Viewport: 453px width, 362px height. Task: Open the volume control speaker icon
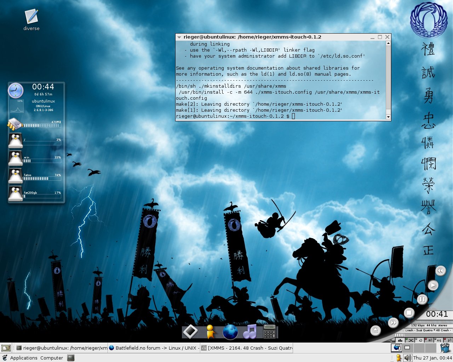point(408,358)
